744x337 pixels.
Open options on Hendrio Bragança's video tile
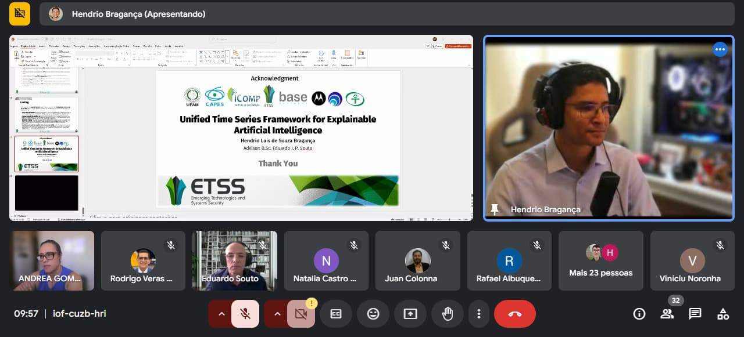[720, 49]
